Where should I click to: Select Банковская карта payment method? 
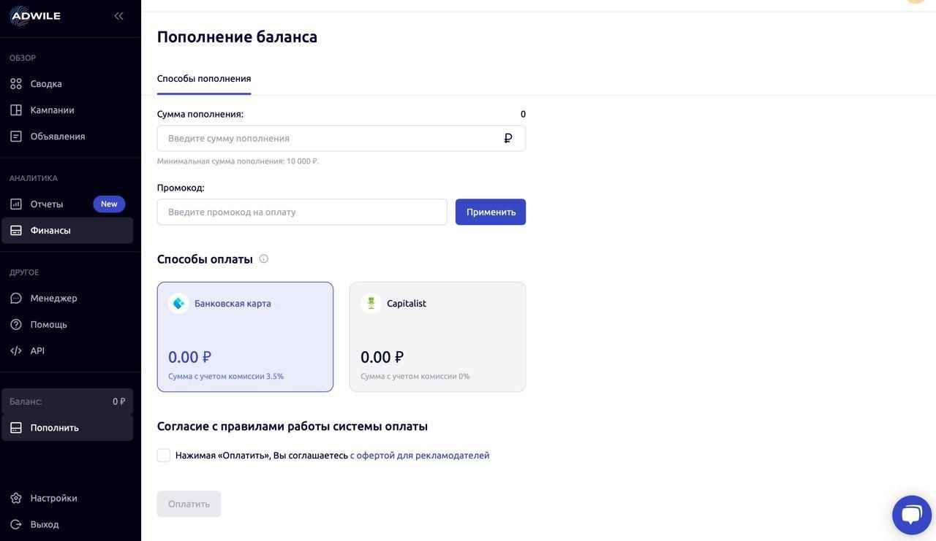[x=245, y=337]
